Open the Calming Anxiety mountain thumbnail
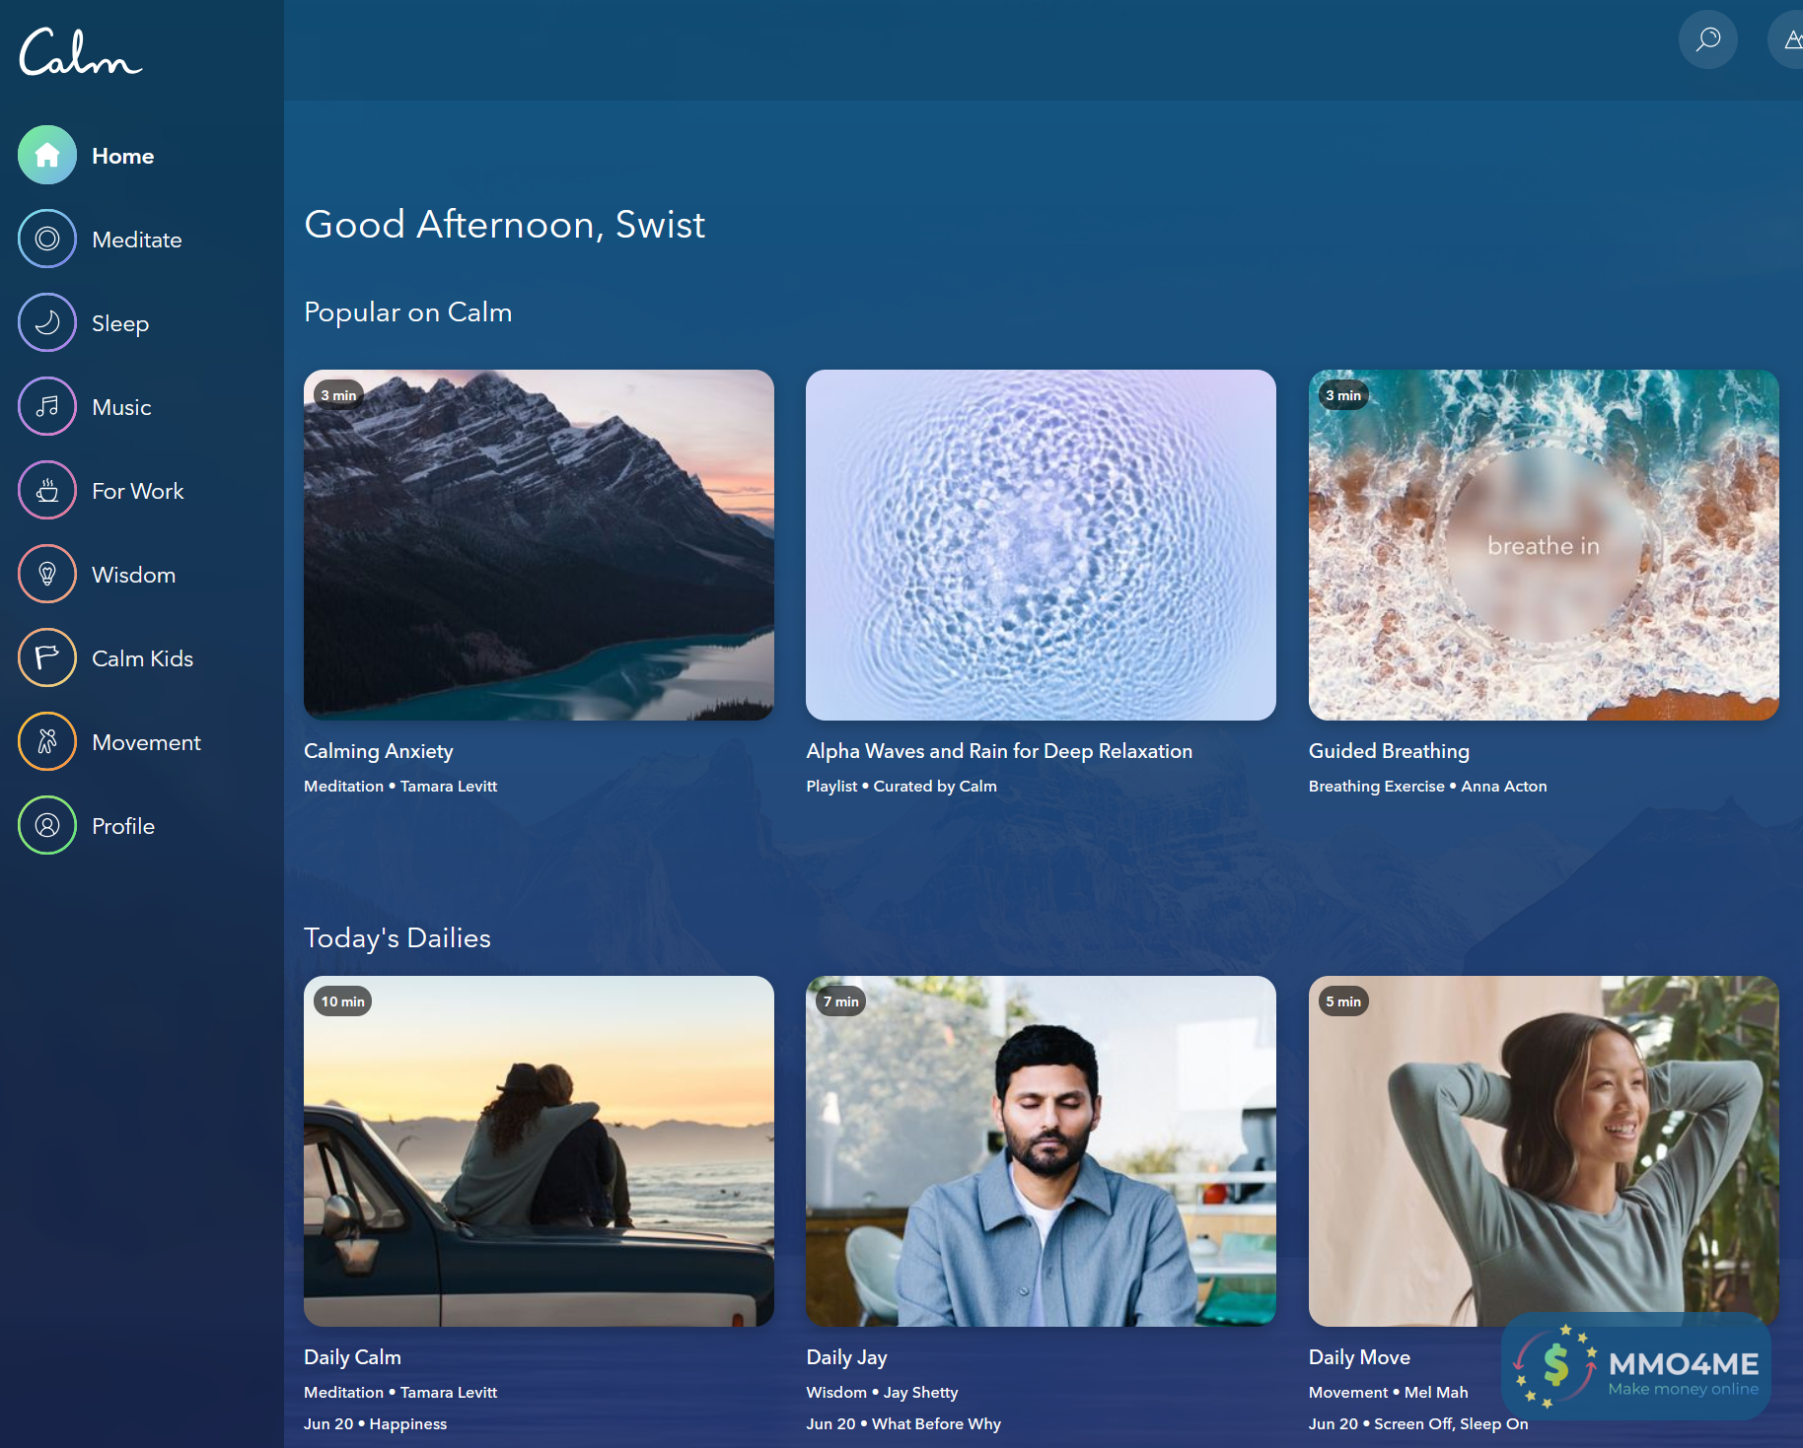The image size is (1803, 1448). 539,545
